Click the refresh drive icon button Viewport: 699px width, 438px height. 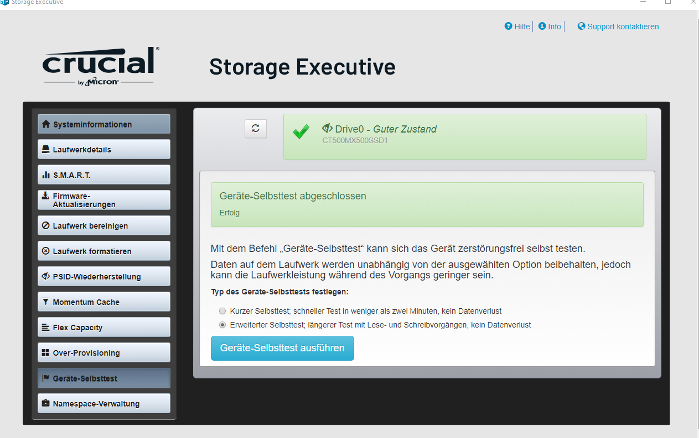[256, 128]
